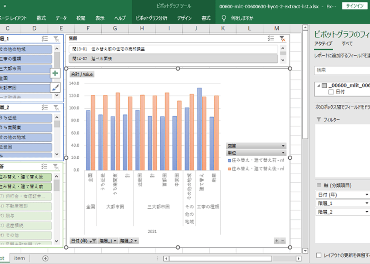Click the 合計 / Value field button

coord(82,74)
